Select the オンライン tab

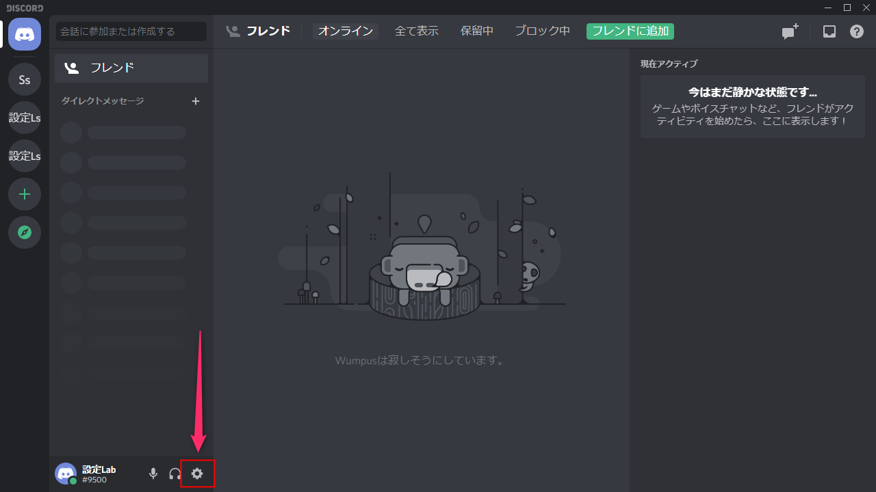coord(346,31)
